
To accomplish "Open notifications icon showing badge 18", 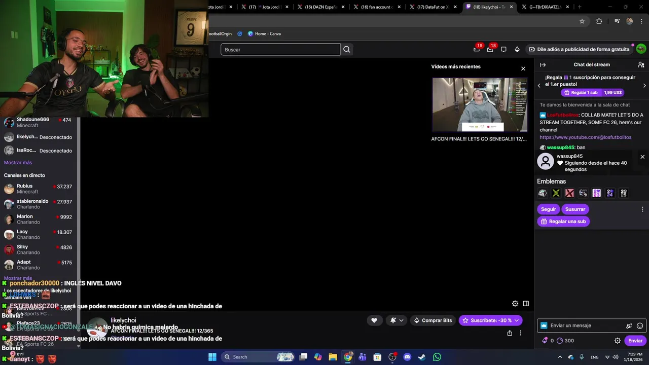I will tap(490, 49).
